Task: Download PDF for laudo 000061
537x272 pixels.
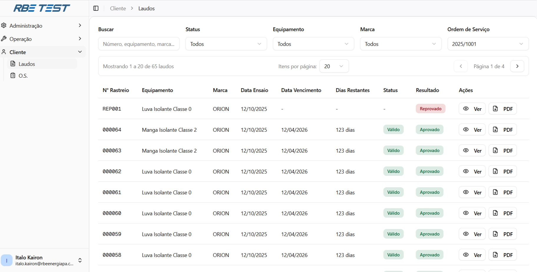Action: 503,192
